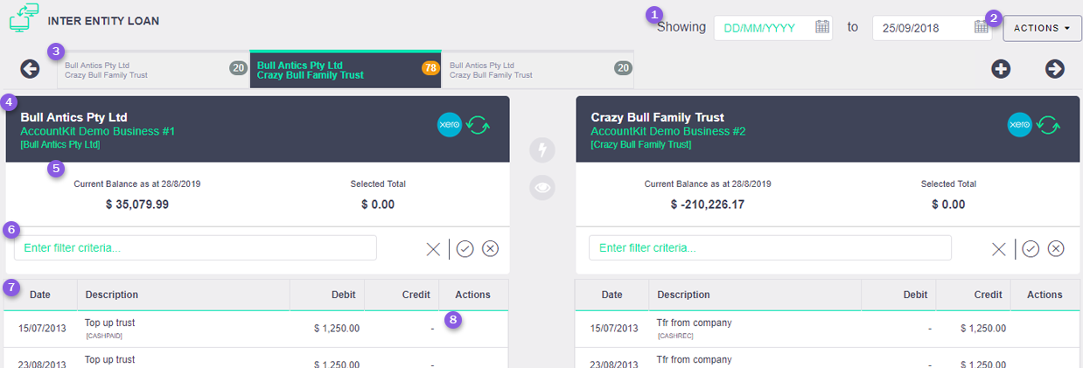This screenshot has width=1083, height=368.
Task: Refresh the Bull Antics Pty Ltd ledger
Action: (x=478, y=125)
